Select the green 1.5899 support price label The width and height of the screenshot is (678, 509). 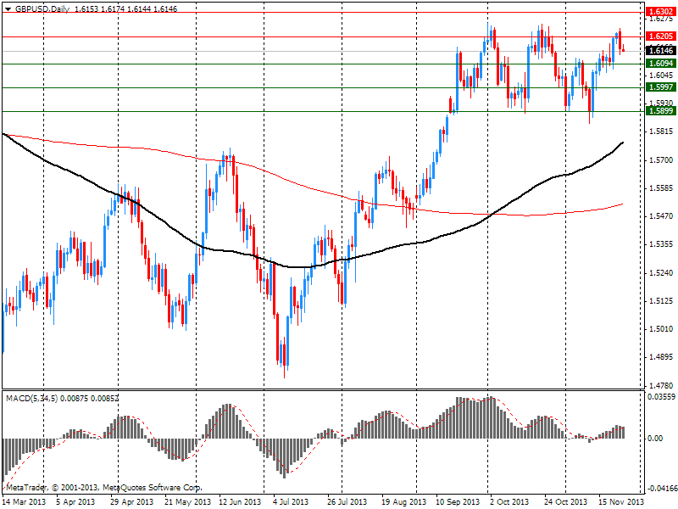pos(661,111)
